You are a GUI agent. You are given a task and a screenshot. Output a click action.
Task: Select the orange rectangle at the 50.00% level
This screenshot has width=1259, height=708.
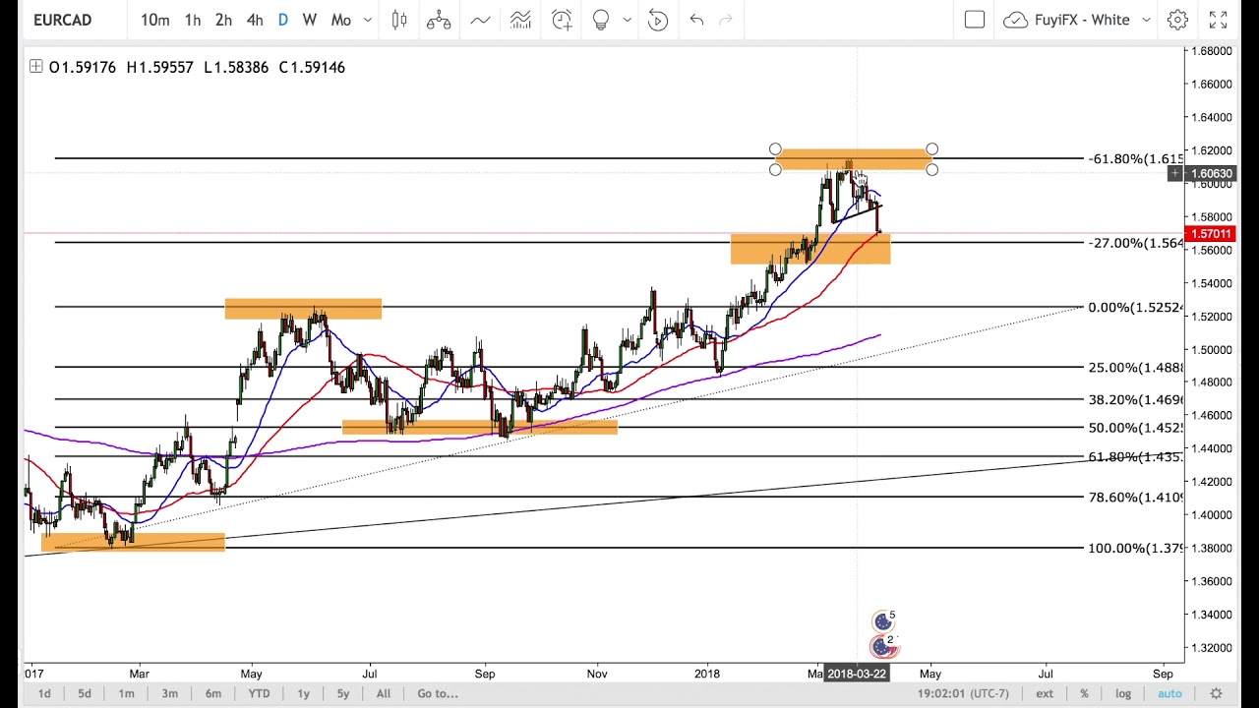(x=479, y=427)
